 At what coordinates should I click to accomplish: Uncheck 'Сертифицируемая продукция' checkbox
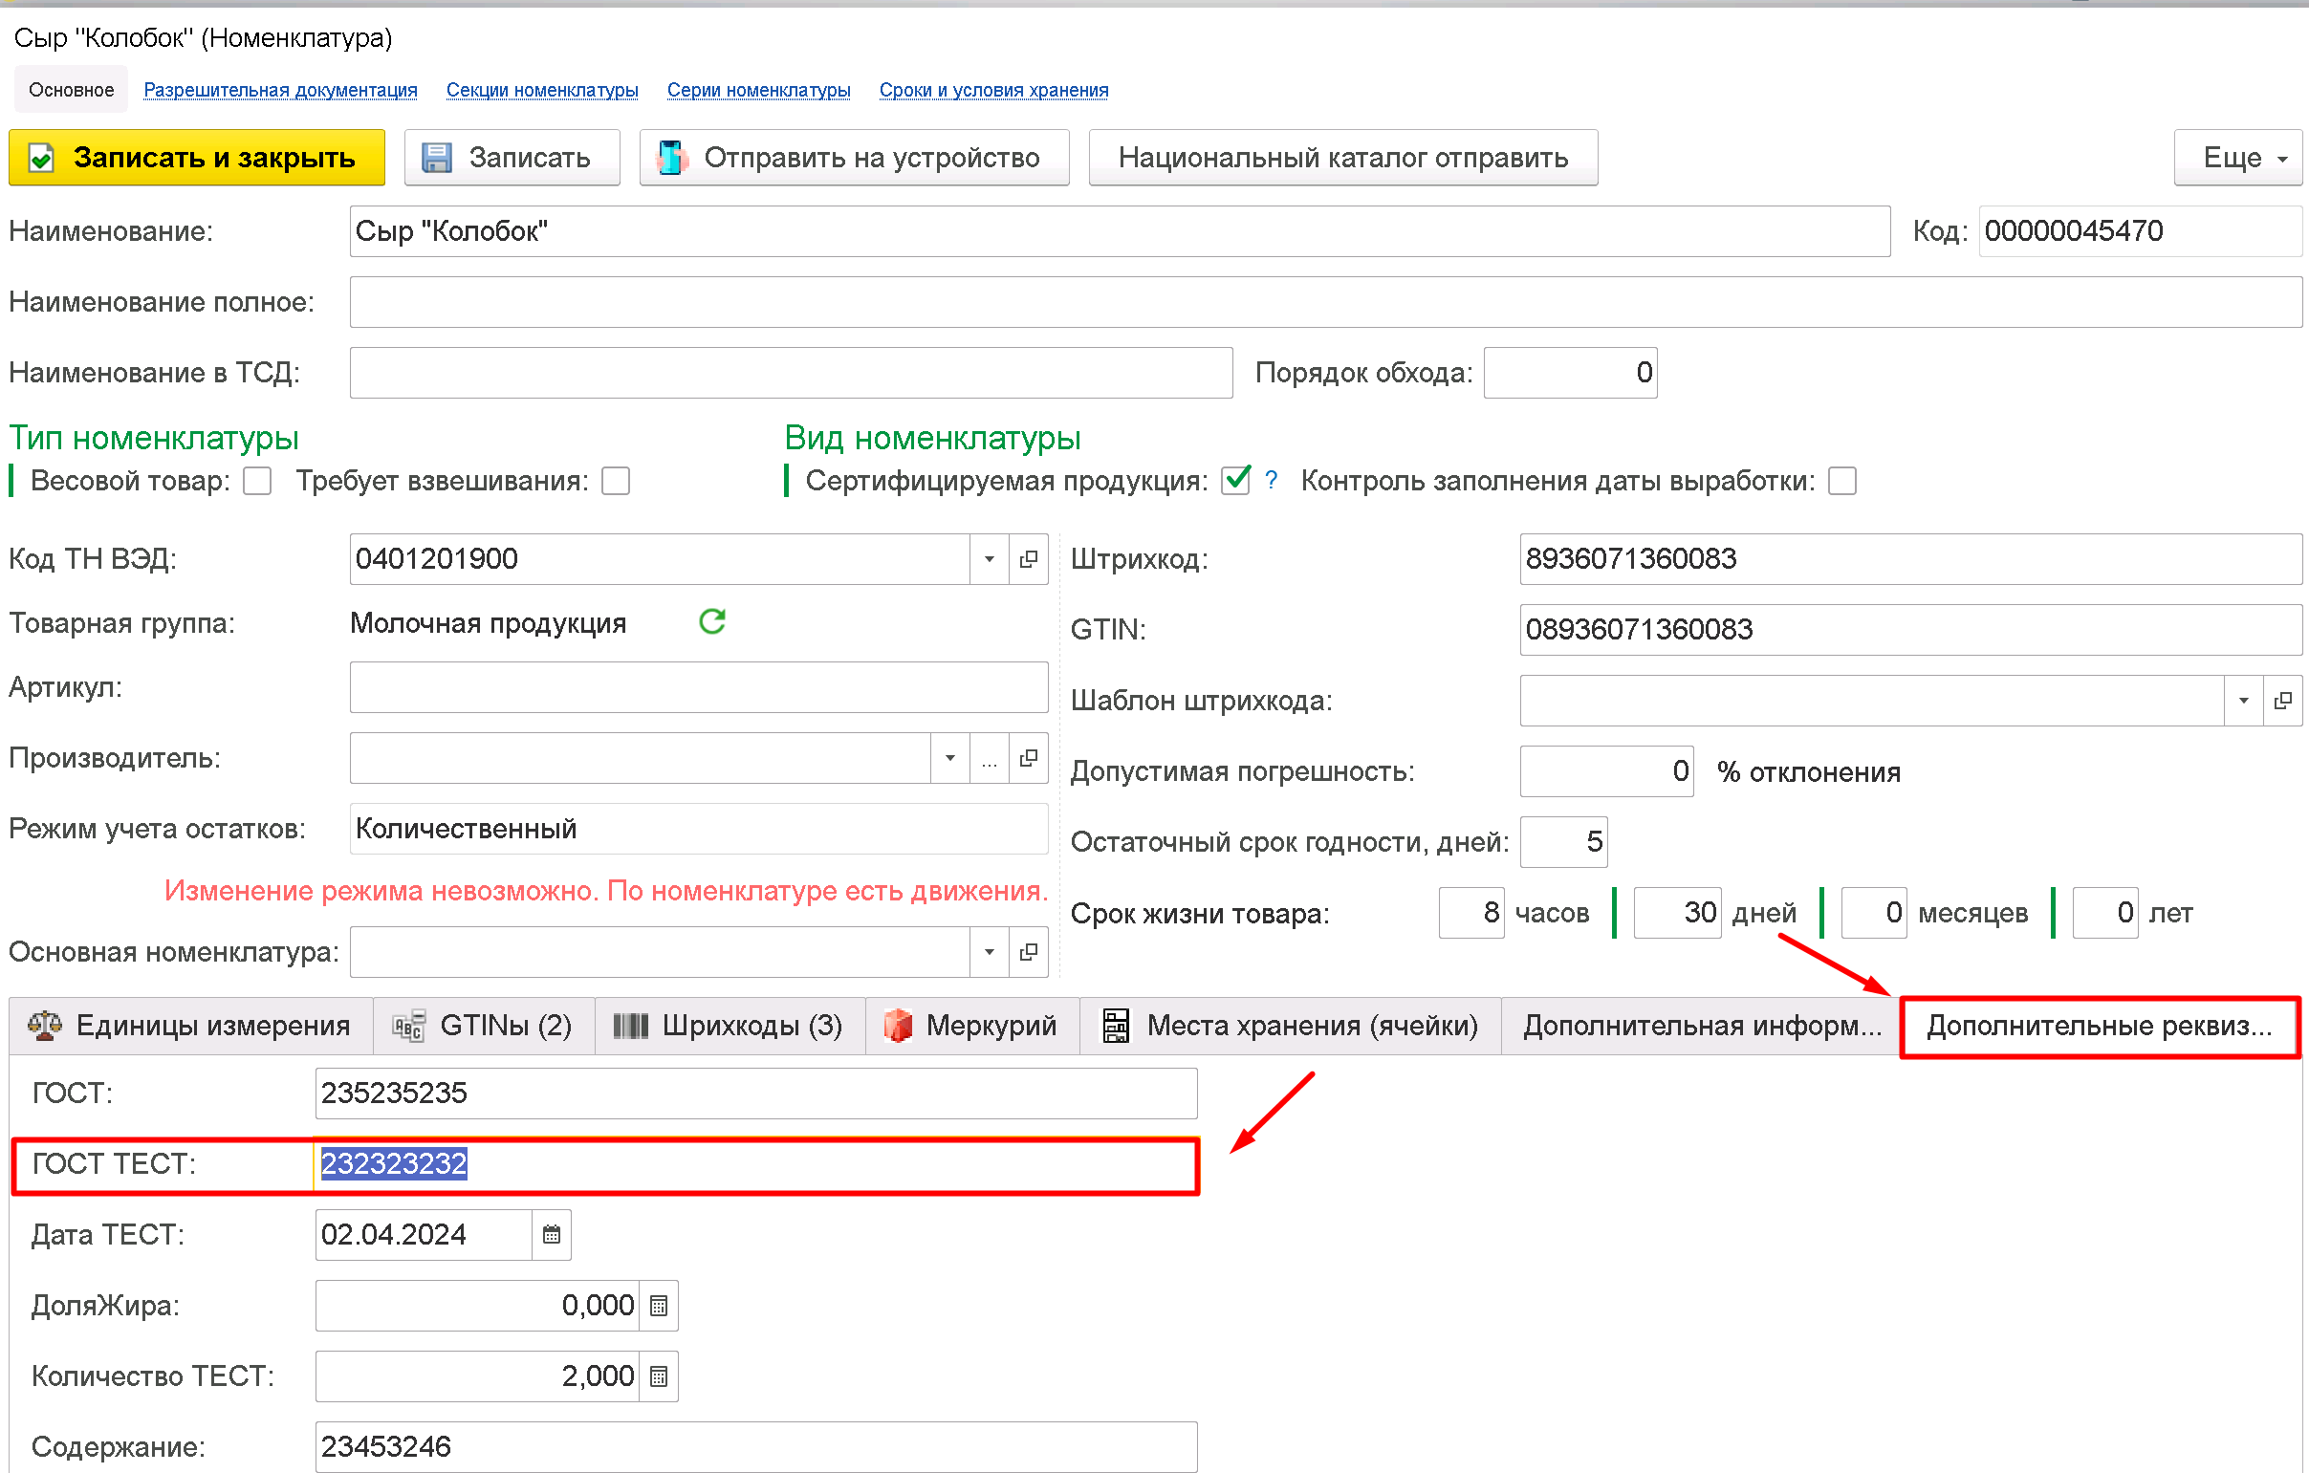click(1236, 480)
